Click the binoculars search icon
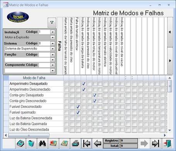Screen dimensions: 176x151 [x=42, y=143]
